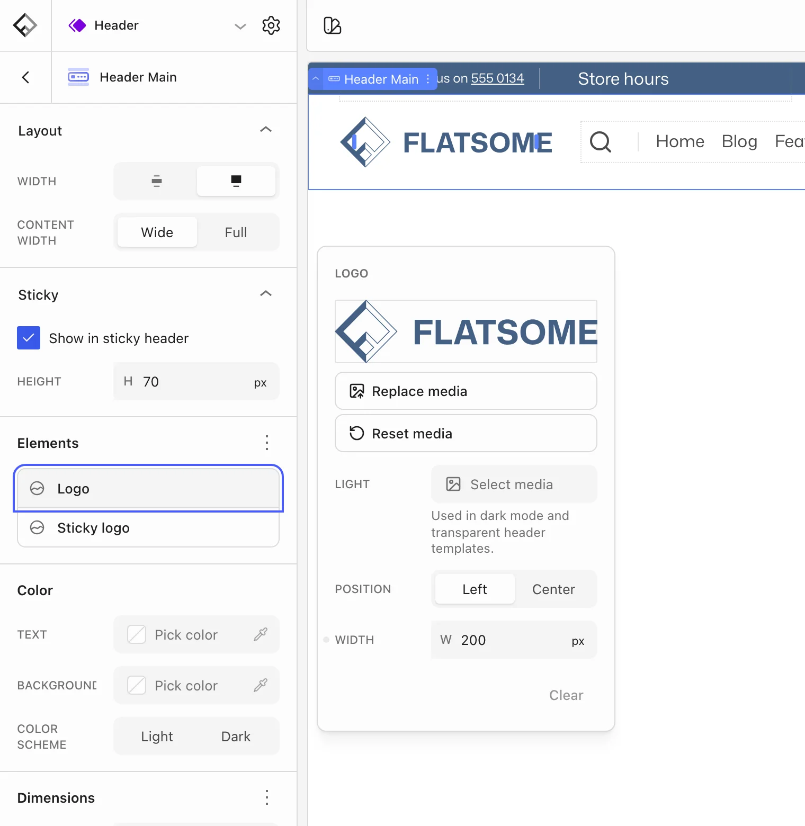Screen dimensions: 805x826
Task: Click the Replace media button
Action: [466, 391]
